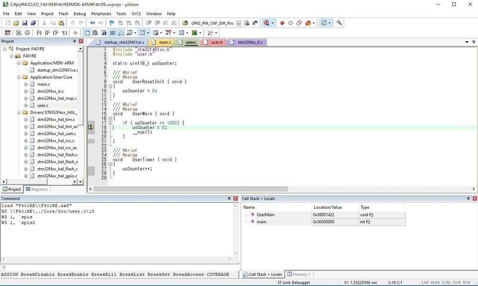Show next statement yellow arrow
478x286 pixels.
[x=75, y=33]
